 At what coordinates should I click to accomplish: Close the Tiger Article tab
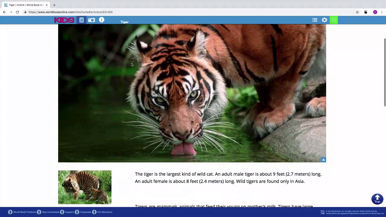pyautogui.click(x=47, y=5)
